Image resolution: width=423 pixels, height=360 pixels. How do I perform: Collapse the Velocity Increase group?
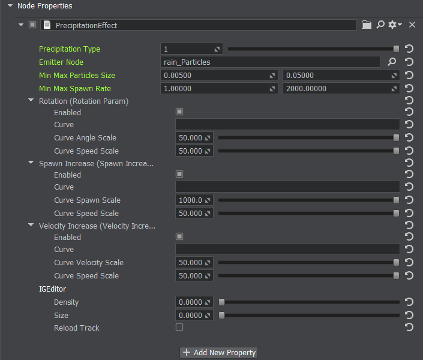(31, 226)
